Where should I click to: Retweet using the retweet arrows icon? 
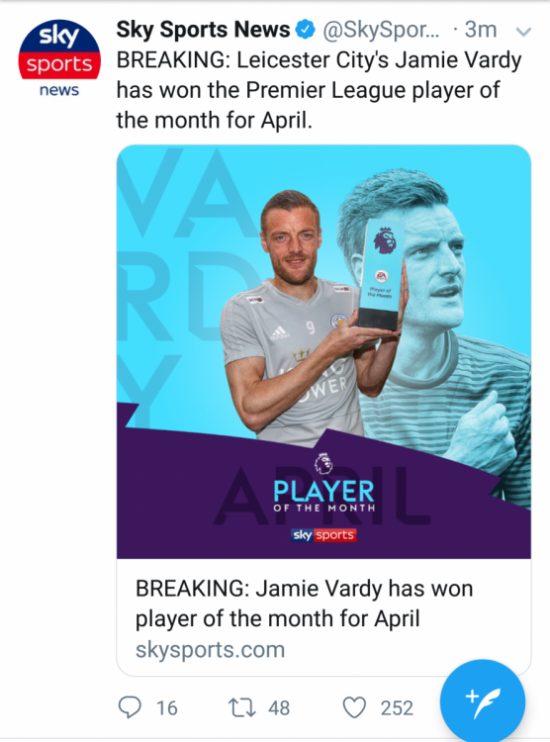[242, 708]
